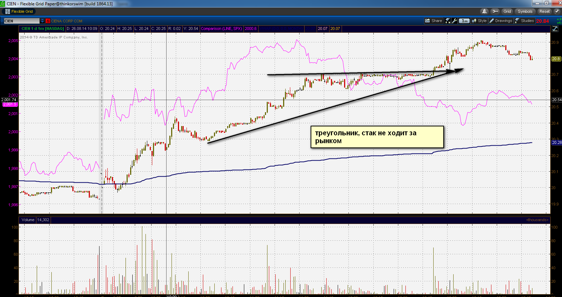Click the magenta 2,001.5 axis label
Viewport: 562px width, 297px height.
pyautogui.click(x=10, y=104)
